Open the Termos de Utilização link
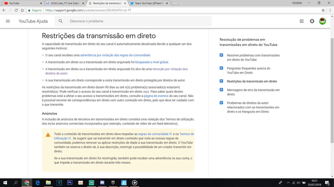Screen dimensions: 334x187 pyautogui.click(x=124, y=136)
